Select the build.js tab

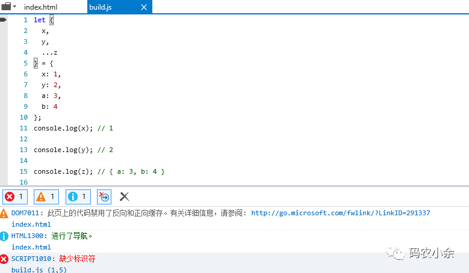(101, 7)
